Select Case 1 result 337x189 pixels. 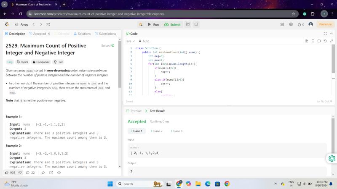point(136,131)
